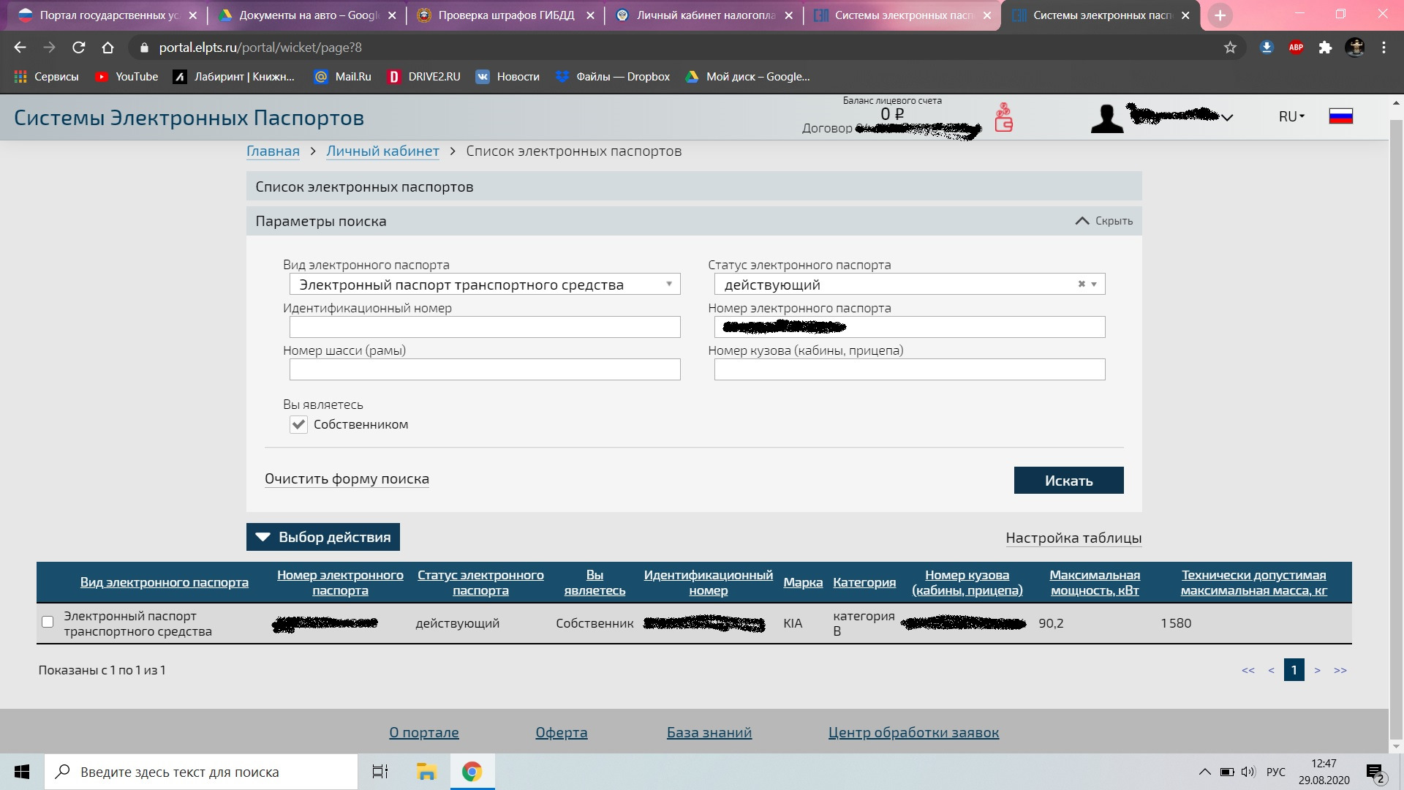Close the Проверка штрафов ГИБДД tab

click(590, 15)
